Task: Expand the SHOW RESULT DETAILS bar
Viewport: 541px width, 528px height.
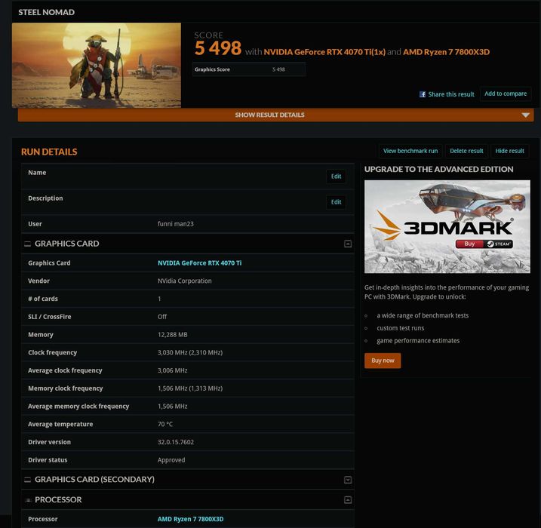Action: pos(275,115)
